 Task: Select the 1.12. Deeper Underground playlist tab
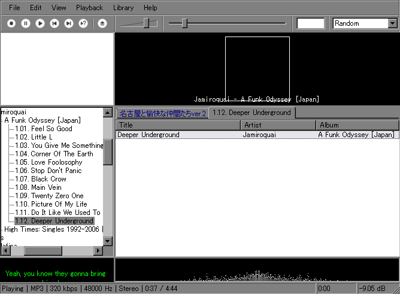click(x=251, y=113)
